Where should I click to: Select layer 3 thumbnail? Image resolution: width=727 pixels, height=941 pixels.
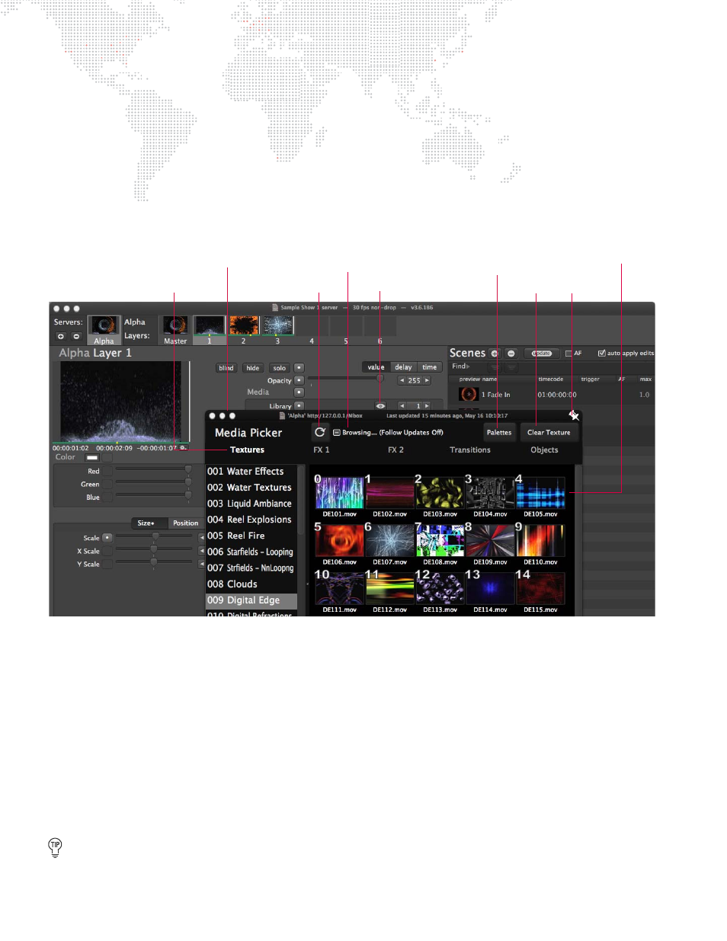[277, 326]
